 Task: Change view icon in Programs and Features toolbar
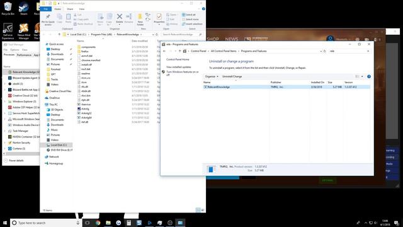[357, 76]
